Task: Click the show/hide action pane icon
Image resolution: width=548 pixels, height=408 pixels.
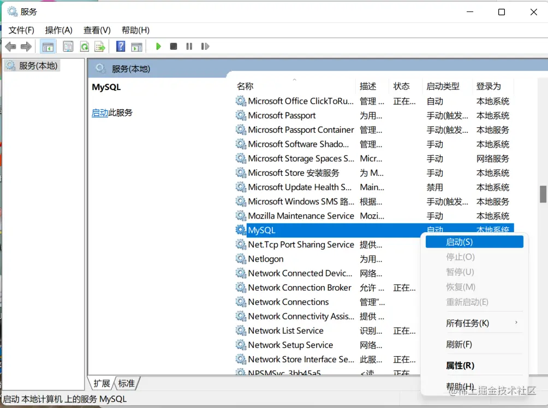Action: (x=136, y=46)
